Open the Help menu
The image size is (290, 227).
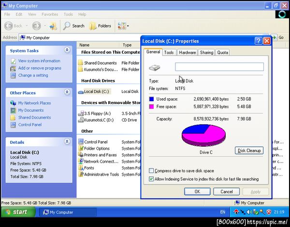click(x=82, y=14)
